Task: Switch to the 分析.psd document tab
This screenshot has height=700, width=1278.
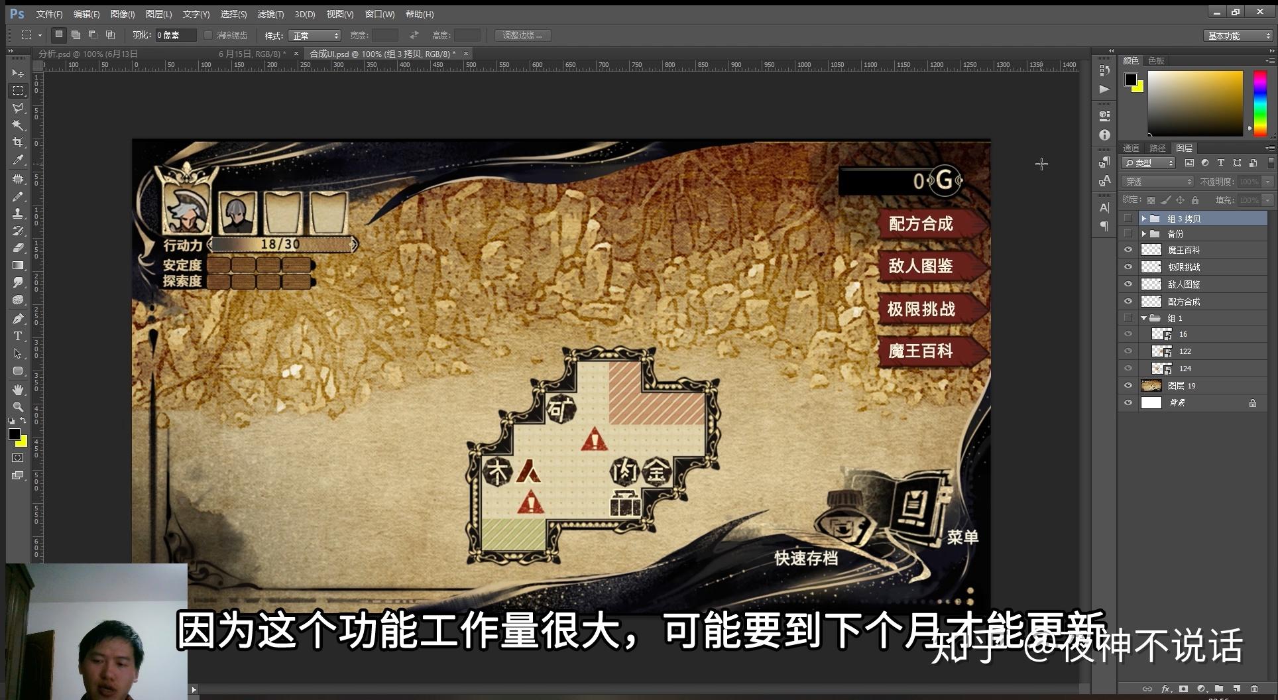Action: tap(88, 54)
